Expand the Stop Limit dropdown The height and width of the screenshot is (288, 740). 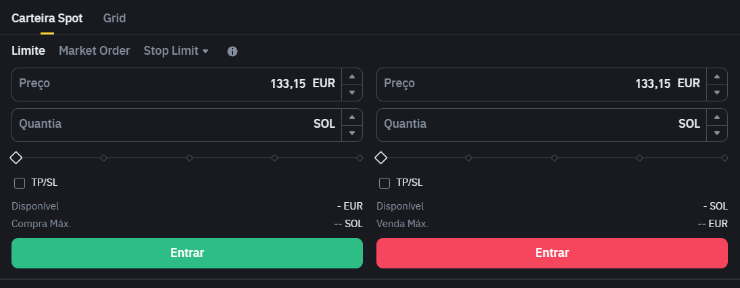coord(176,51)
